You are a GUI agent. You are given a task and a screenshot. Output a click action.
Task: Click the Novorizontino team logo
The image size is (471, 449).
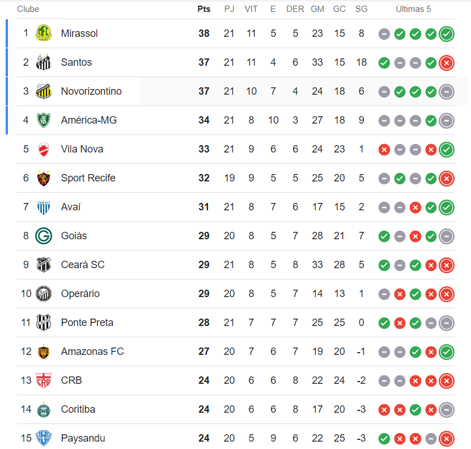click(x=44, y=91)
